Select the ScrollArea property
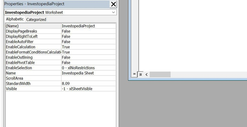 (33, 78)
